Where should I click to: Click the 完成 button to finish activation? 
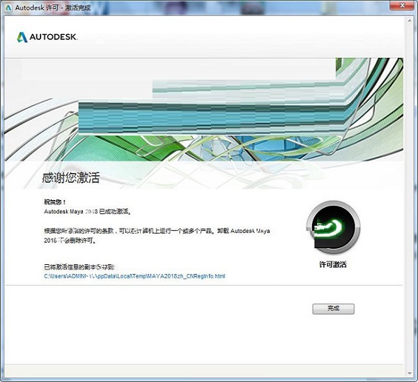click(333, 309)
